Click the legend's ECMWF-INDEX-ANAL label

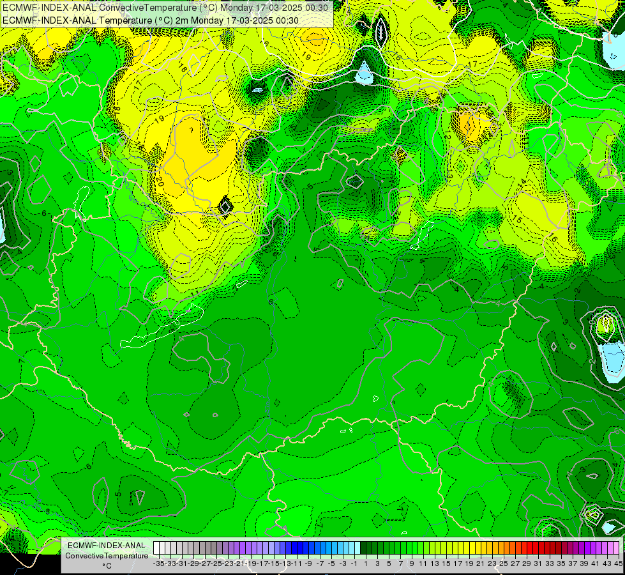107,546
